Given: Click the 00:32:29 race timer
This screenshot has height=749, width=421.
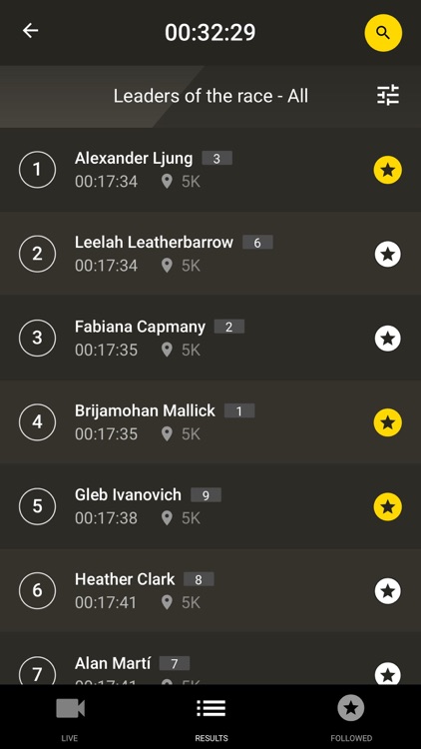Looking at the screenshot, I should (210, 32).
